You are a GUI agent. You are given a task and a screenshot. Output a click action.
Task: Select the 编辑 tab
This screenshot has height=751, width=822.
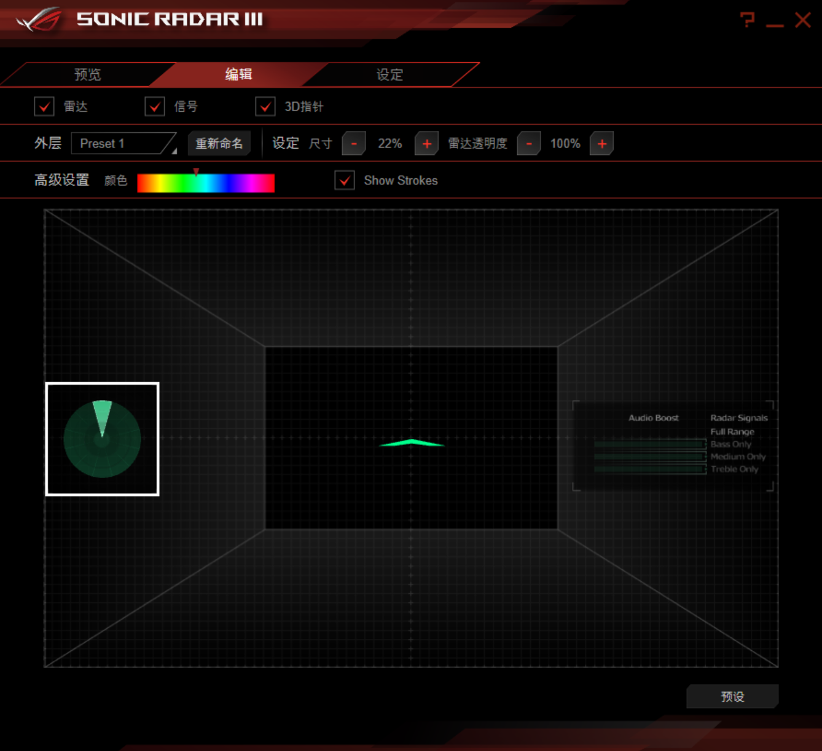pos(238,75)
